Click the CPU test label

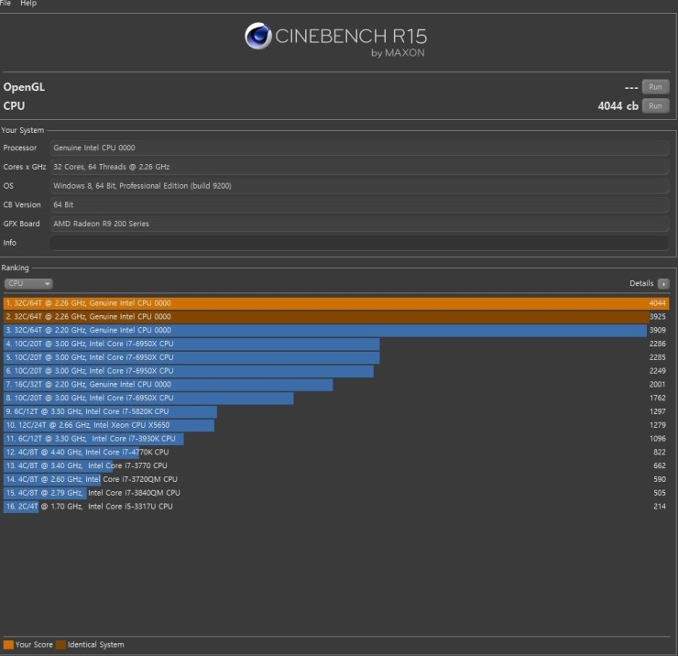point(15,106)
